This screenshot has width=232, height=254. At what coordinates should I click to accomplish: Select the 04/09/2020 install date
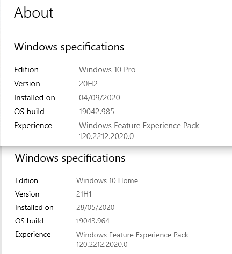pos(99,98)
